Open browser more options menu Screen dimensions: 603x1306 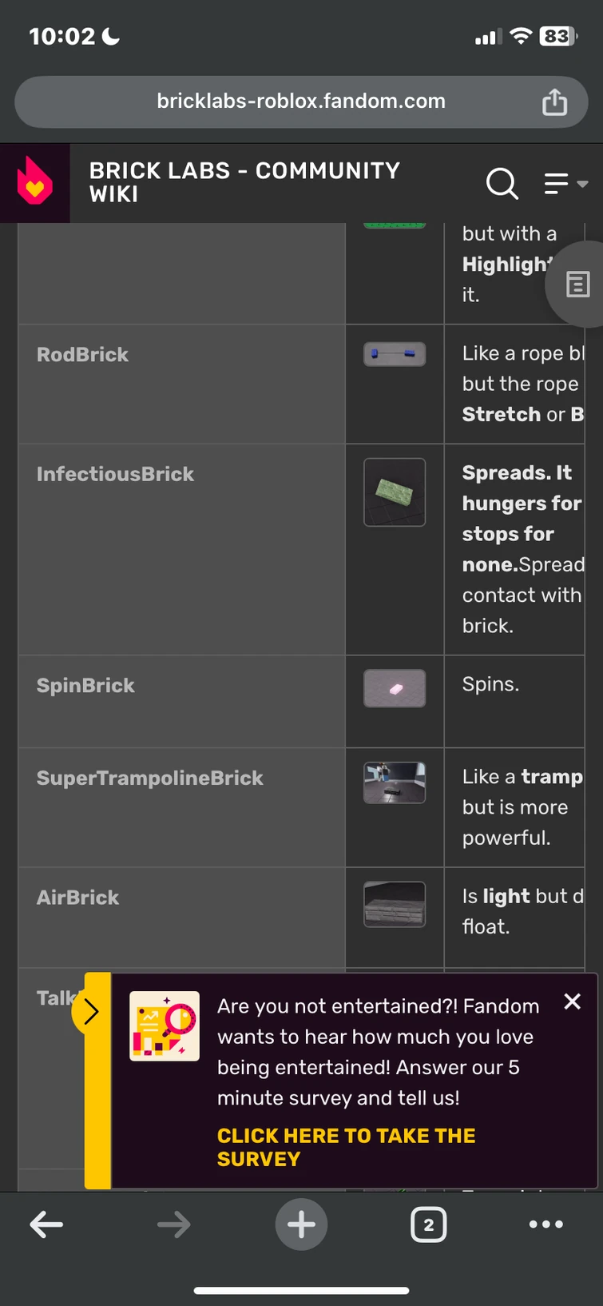pyautogui.click(x=546, y=1224)
